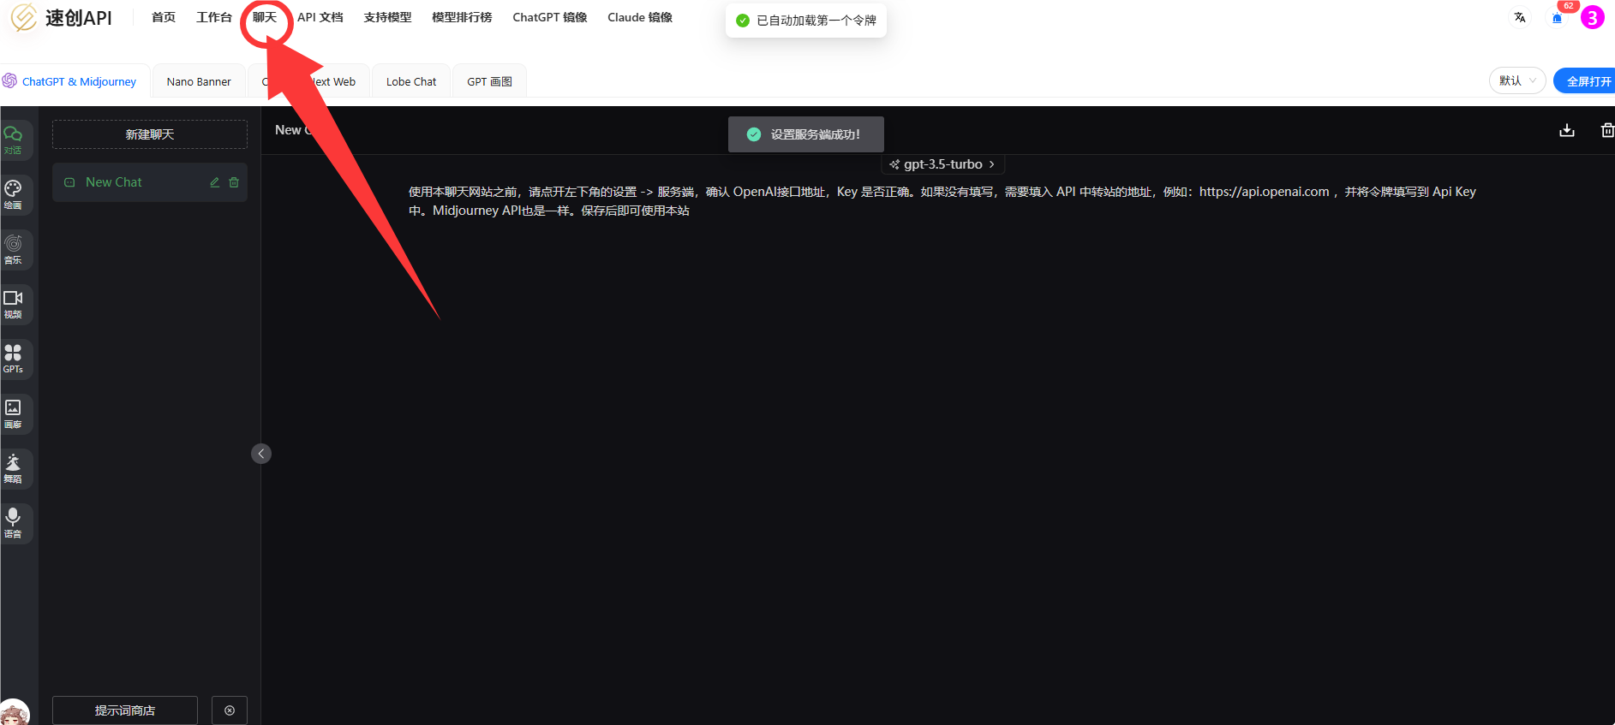Open ChatGPT 镜像 in the top navigation
This screenshot has height=725, width=1615.
coord(550,17)
